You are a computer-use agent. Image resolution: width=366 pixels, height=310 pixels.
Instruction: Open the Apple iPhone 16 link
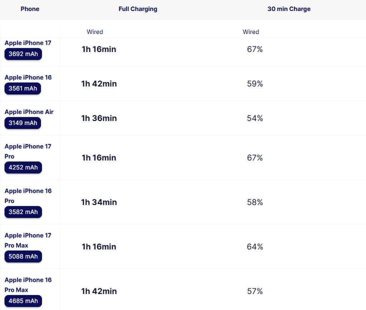[x=28, y=78]
